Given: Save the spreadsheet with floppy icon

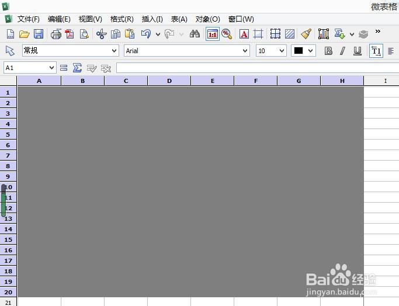Looking at the screenshot, I should [39, 34].
